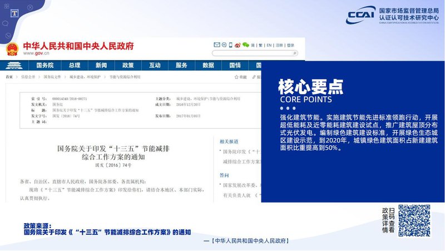
Task: Click the 注册 register link
Action: coord(279,45)
